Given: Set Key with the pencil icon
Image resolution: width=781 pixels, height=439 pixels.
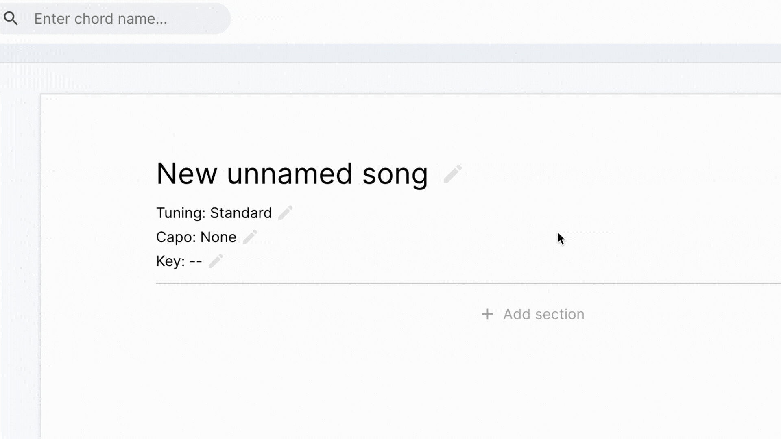Looking at the screenshot, I should point(216,261).
